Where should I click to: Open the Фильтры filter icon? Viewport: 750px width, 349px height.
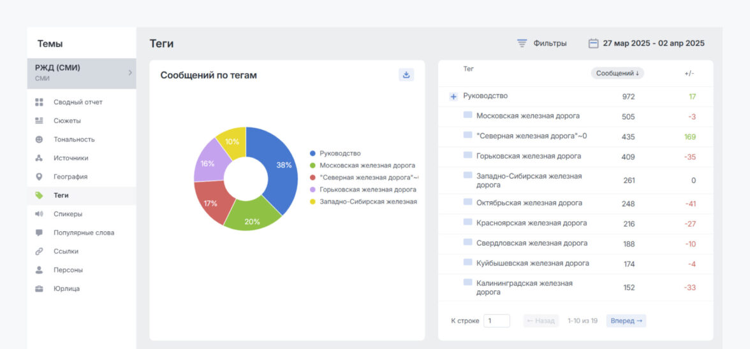click(522, 43)
